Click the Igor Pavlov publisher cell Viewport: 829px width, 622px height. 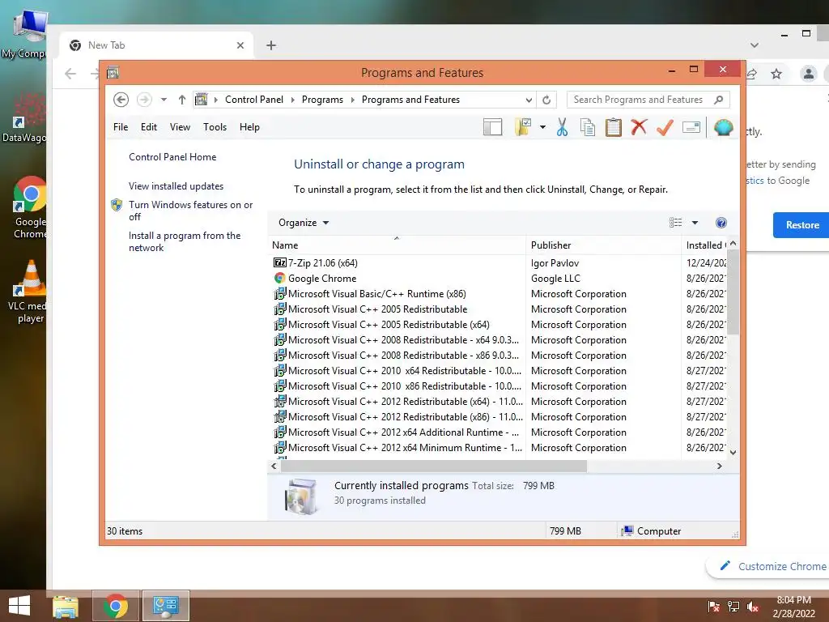(x=555, y=263)
